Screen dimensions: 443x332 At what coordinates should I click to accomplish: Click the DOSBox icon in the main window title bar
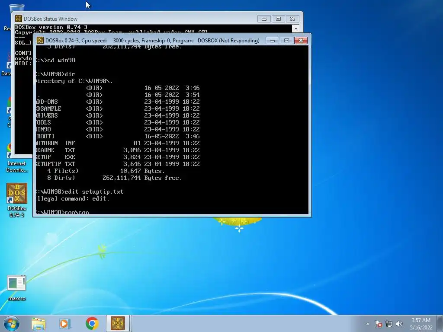pos(40,40)
